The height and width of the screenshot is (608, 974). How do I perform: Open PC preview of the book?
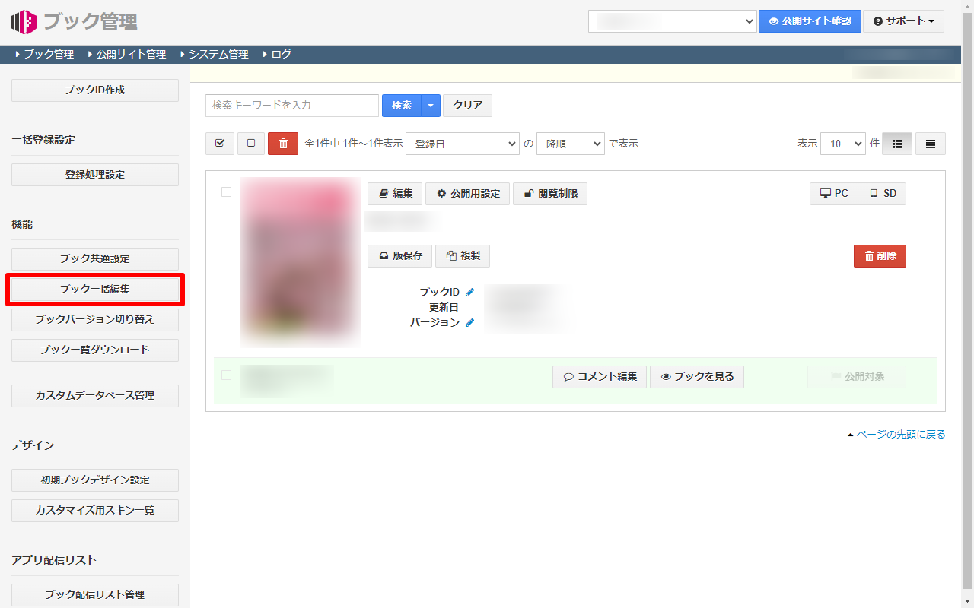click(x=833, y=194)
